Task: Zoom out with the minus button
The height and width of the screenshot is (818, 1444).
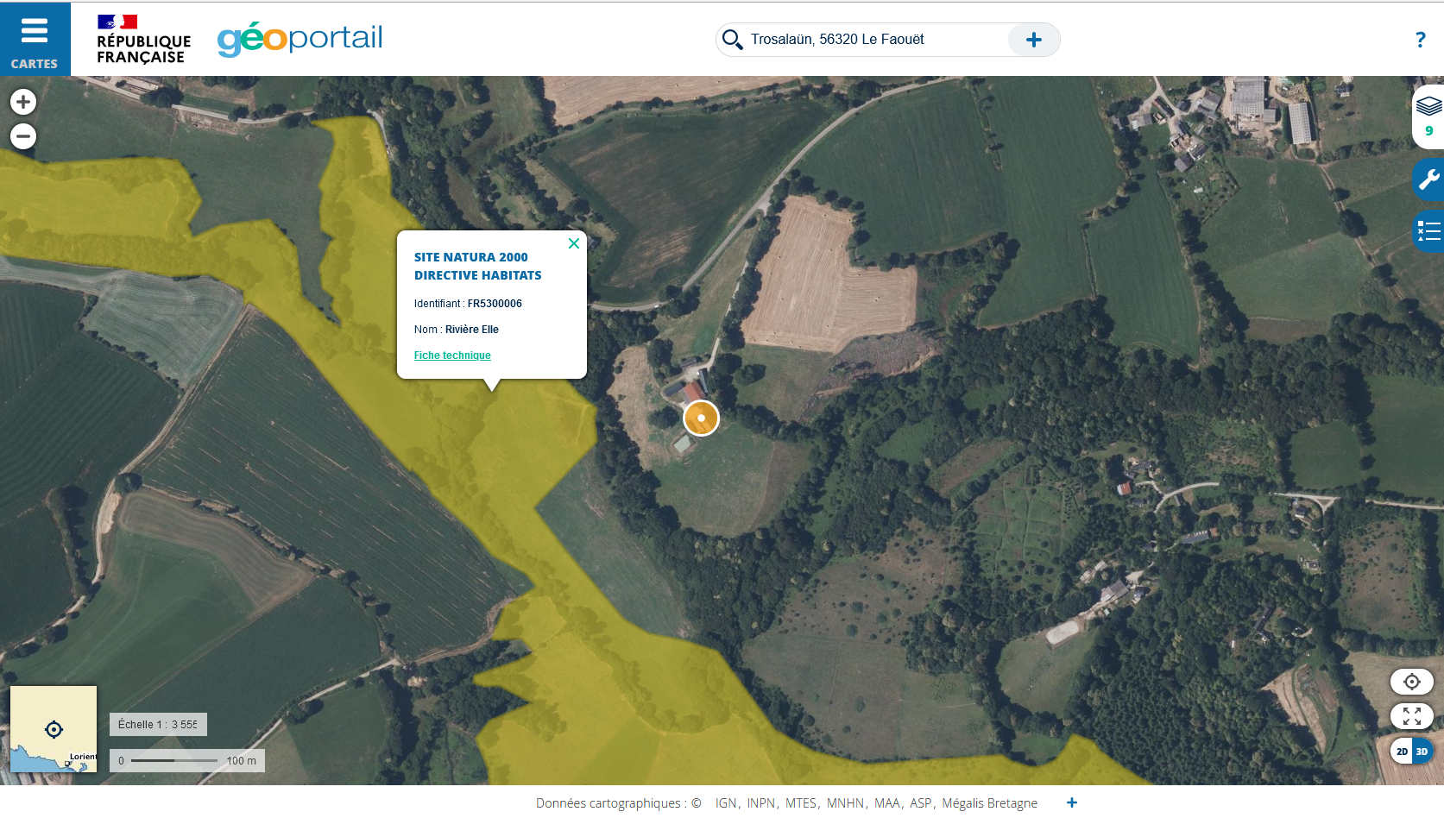Action: (x=23, y=136)
